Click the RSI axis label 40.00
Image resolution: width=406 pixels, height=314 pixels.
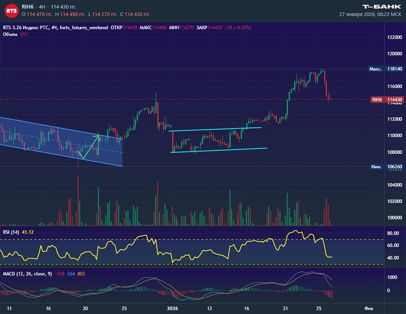393,258
